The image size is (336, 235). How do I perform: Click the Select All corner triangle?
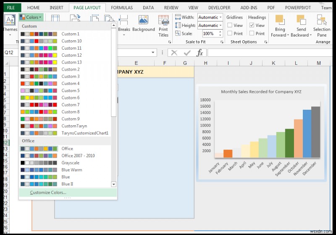(x=7, y=63)
